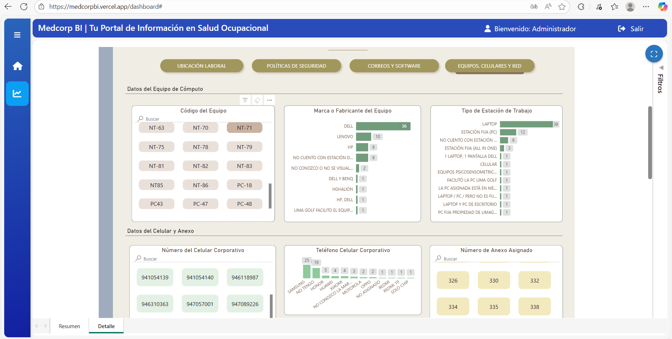Select the PC-18 equipment code chip
This screenshot has height=339, width=672.
pyautogui.click(x=244, y=185)
